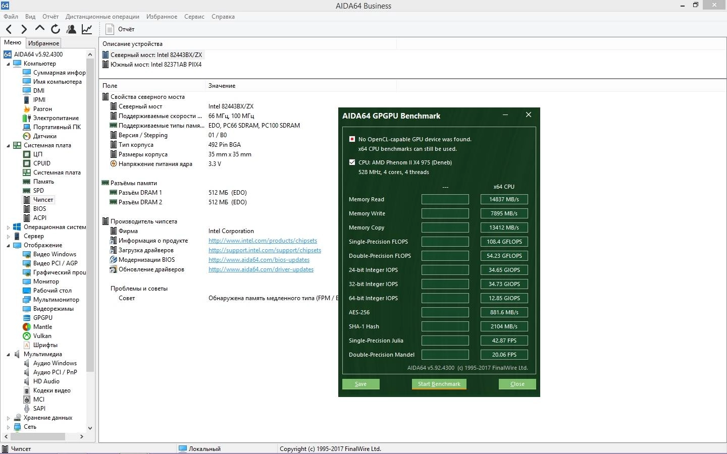727x454 pixels.
Task: Select the HD Audio item
Action: pos(46,381)
